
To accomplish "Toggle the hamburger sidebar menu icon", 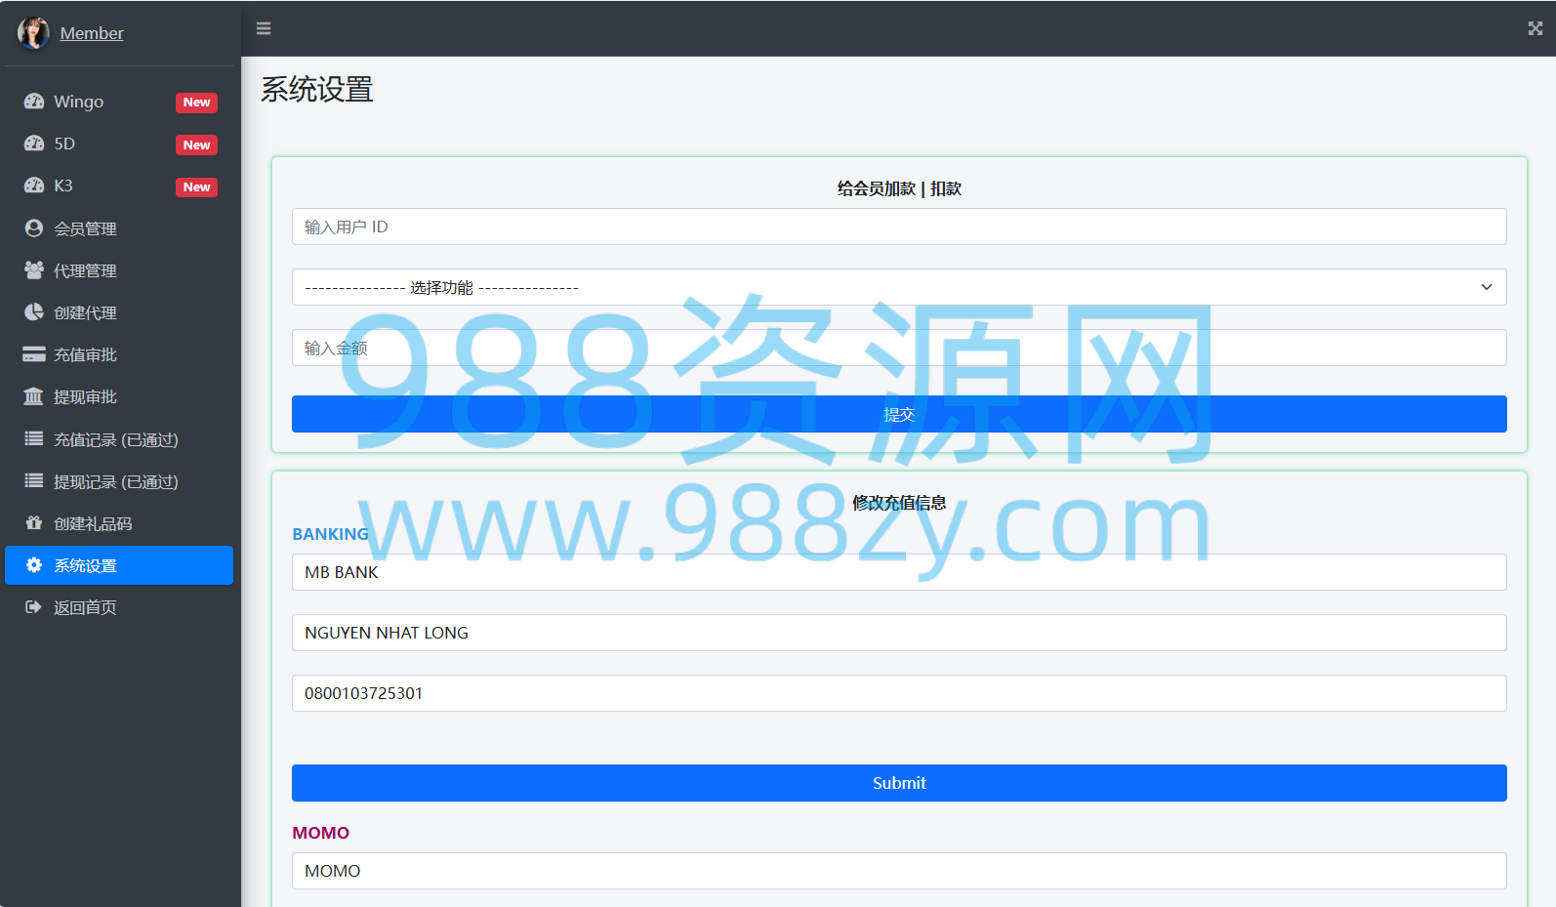I will [x=264, y=28].
